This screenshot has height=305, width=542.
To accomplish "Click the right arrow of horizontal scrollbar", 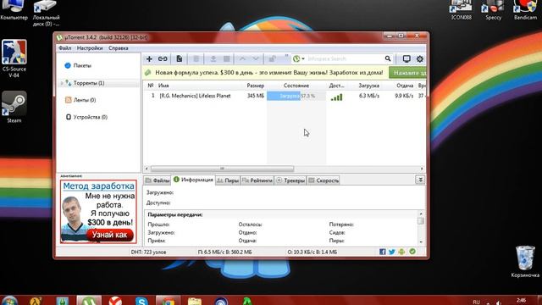I will pyautogui.click(x=422, y=169).
